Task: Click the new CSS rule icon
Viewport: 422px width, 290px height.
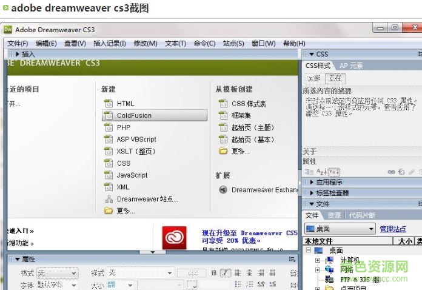Action: 401,172
